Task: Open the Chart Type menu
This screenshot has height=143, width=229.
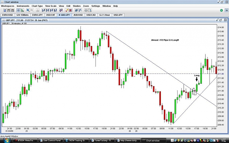Action: 37,6
